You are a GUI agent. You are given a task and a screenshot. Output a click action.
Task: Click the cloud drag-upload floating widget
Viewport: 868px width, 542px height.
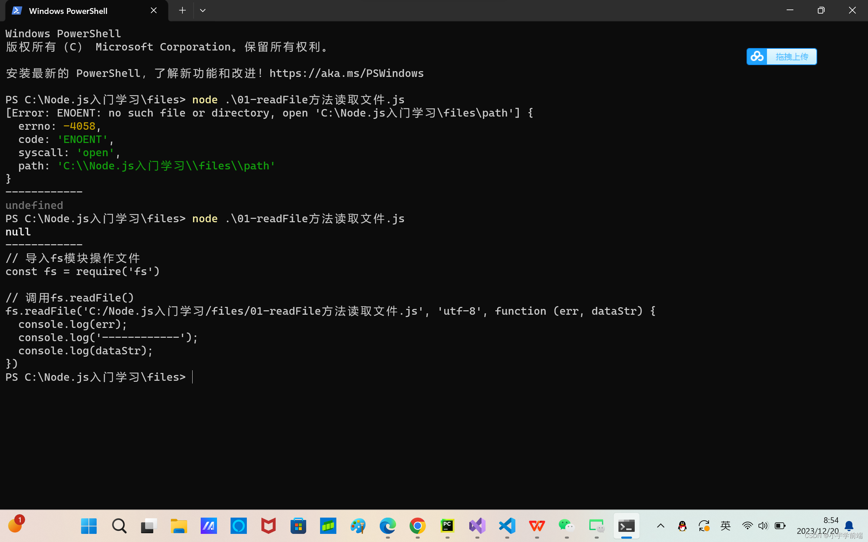[x=781, y=57]
